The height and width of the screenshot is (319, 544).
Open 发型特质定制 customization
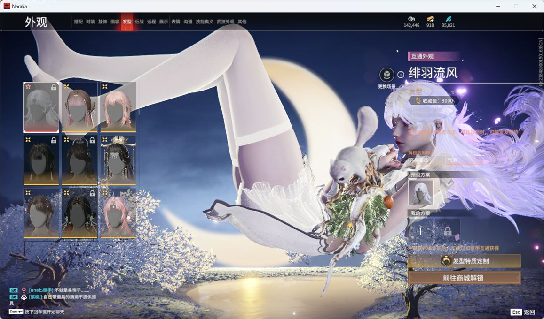464,261
